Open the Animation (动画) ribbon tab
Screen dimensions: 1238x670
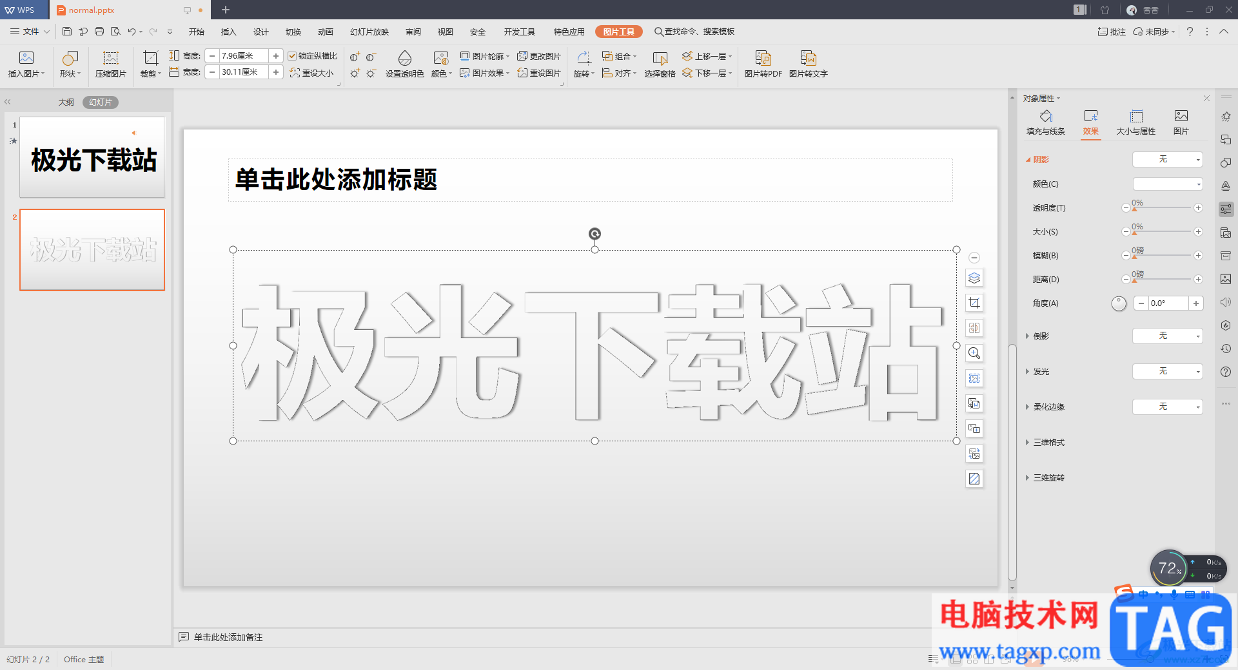(326, 32)
